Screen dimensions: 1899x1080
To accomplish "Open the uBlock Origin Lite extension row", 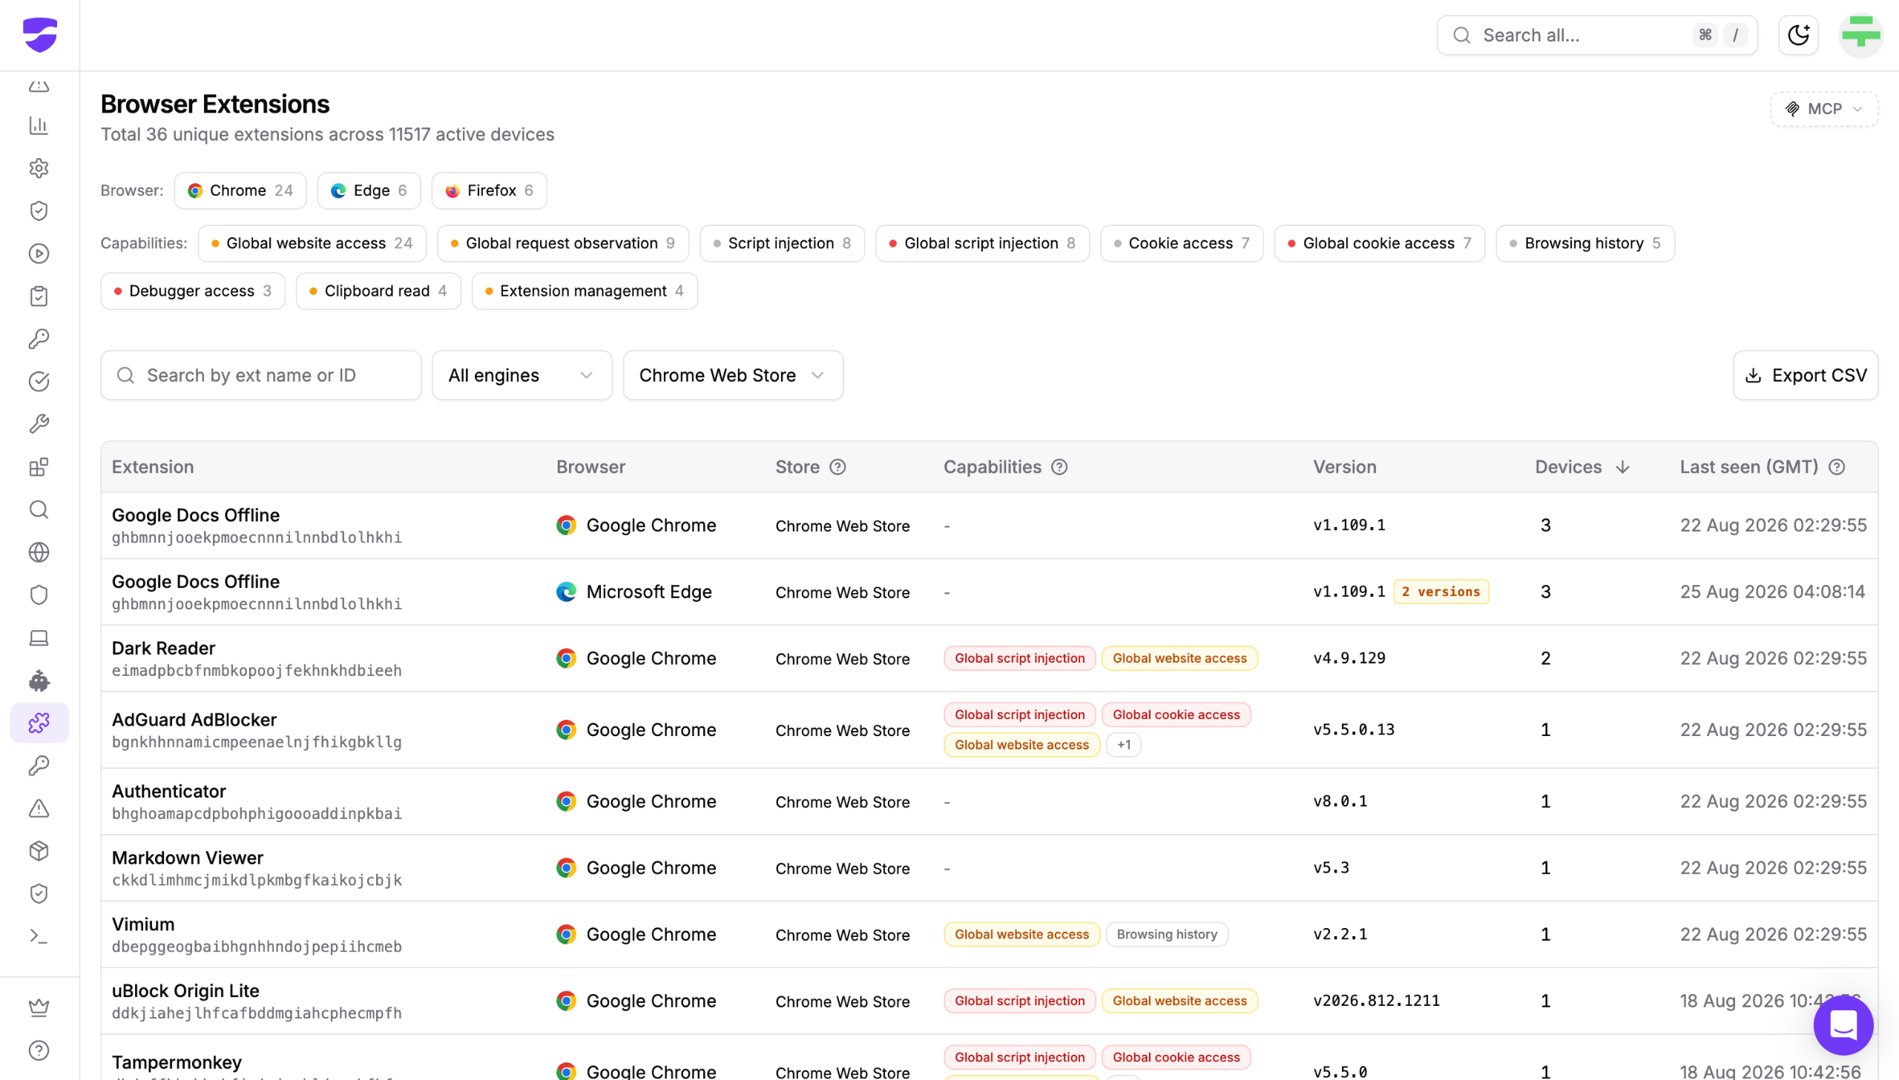I will click(990, 1001).
